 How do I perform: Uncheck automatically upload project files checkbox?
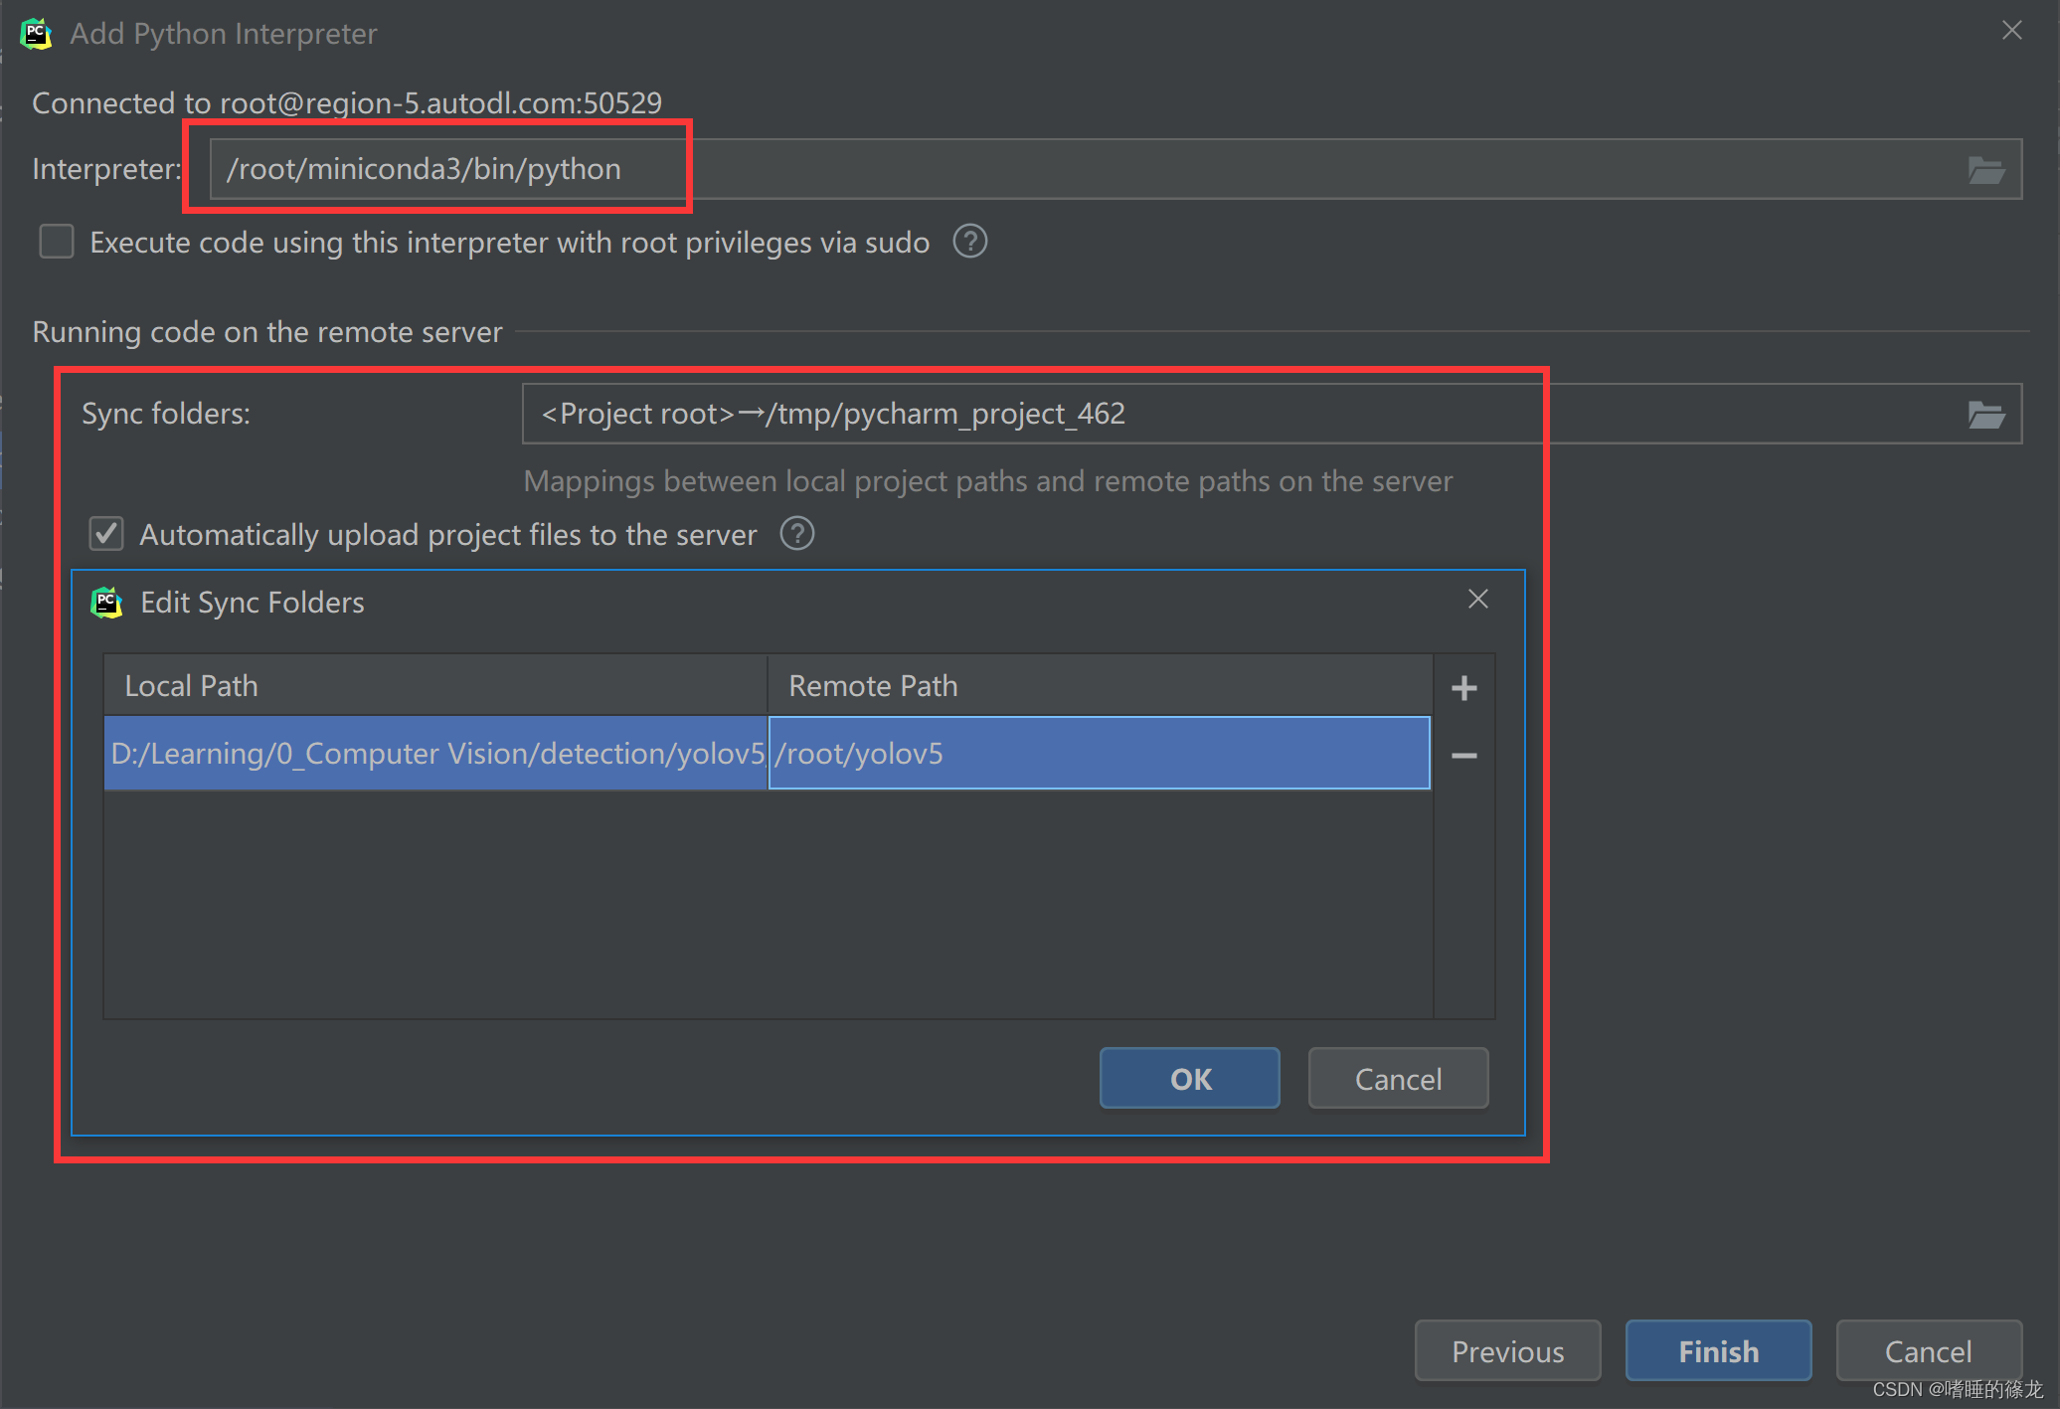(106, 534)
